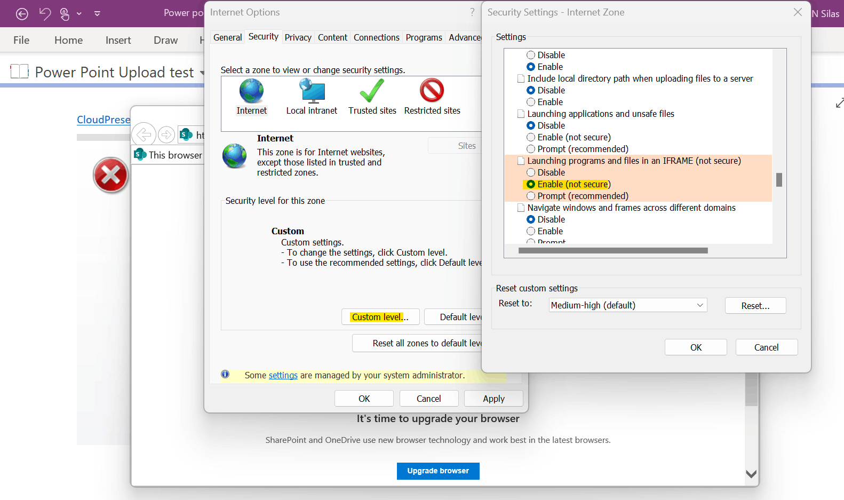Switch to the Programs tab
This screenshot has width=844, height=500.
point(424,37)
